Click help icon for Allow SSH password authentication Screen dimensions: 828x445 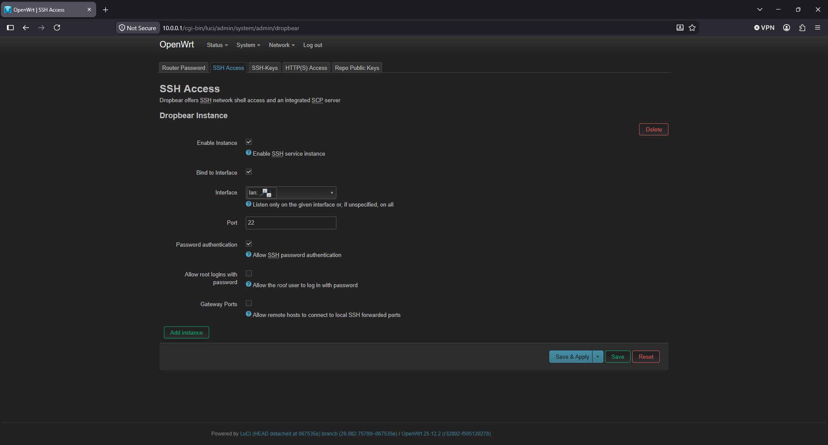(x=248, y=254)
